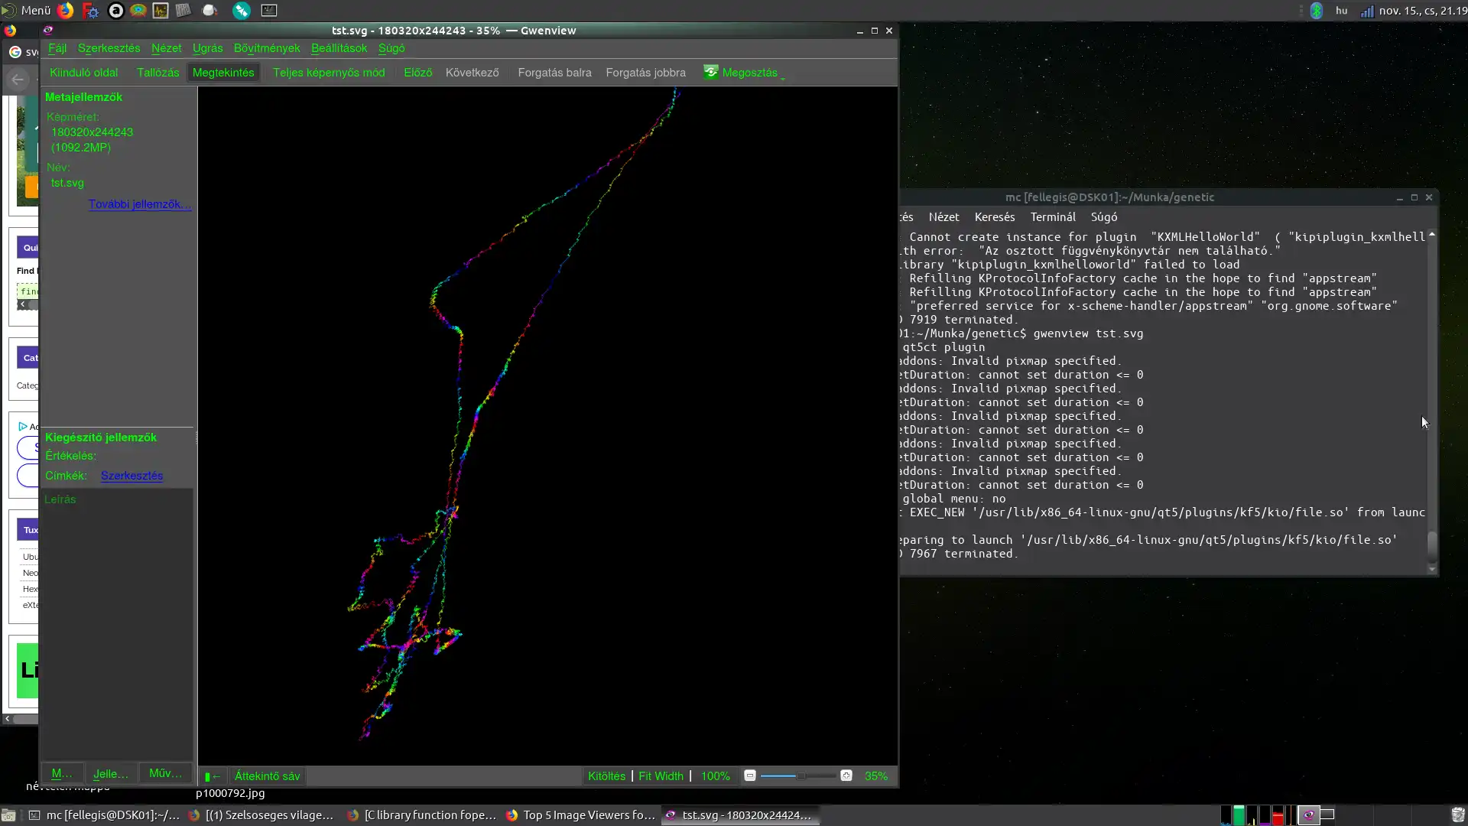Click the Teljes képernyős mód button

(328, 72)
